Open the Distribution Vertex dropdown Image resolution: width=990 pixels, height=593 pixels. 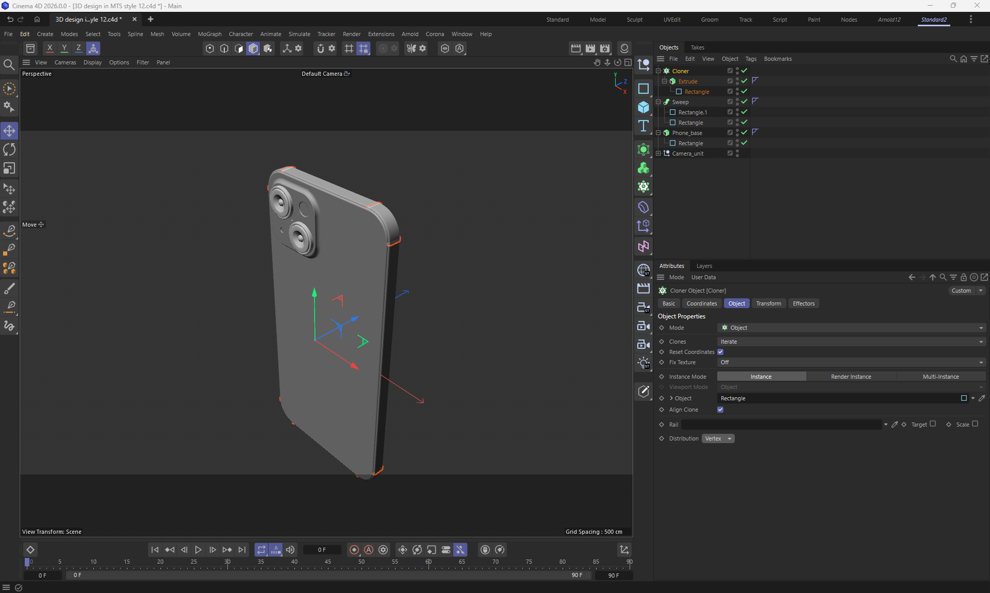718,438
